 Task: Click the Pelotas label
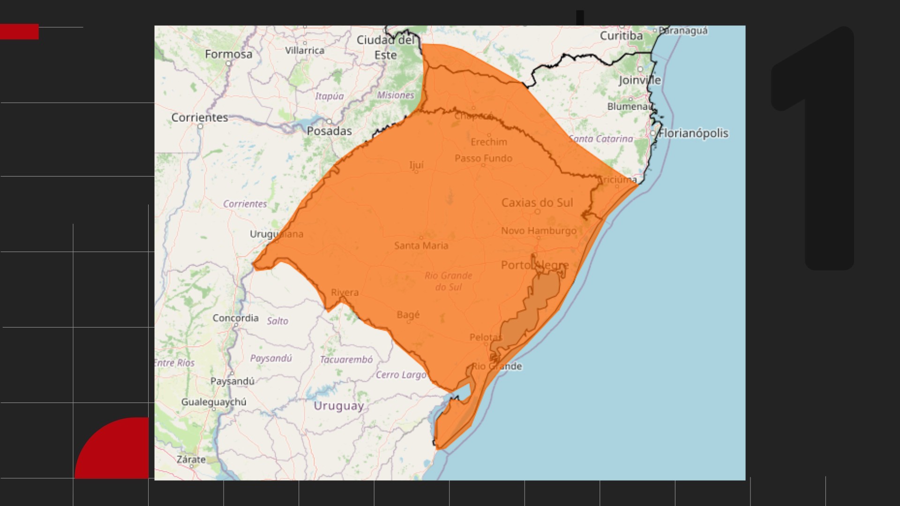tap(486, 337)
